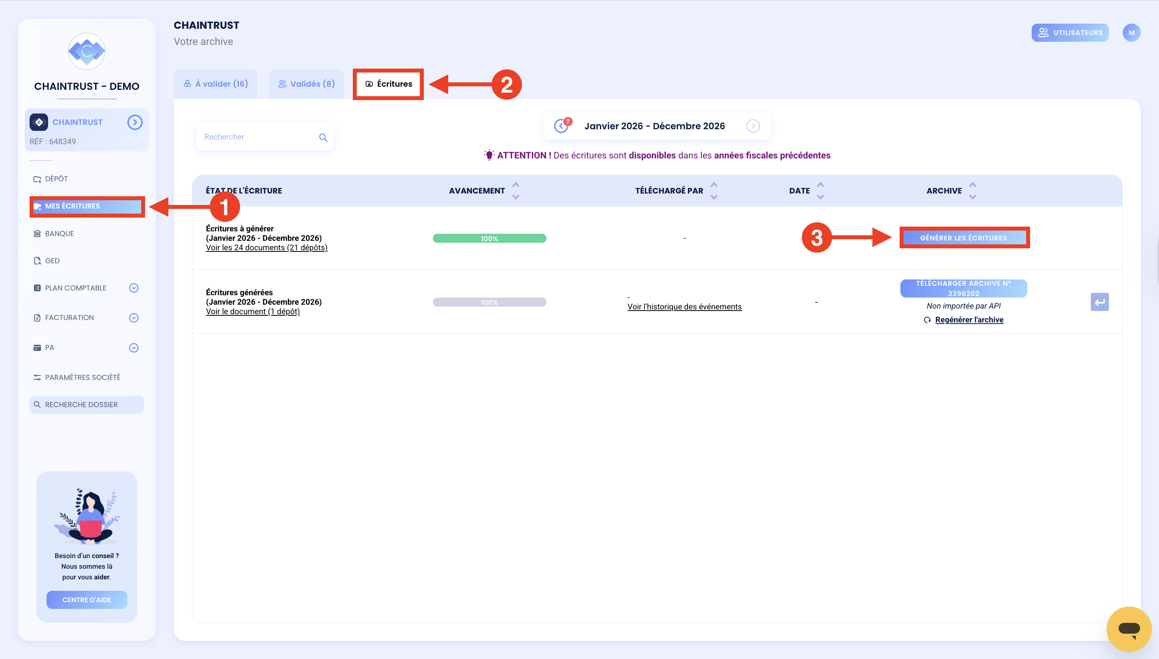The height and width of the screenshot is (659, 1159).
Task: Open the CHAINTRUST company arrow button
Action: 135,122
